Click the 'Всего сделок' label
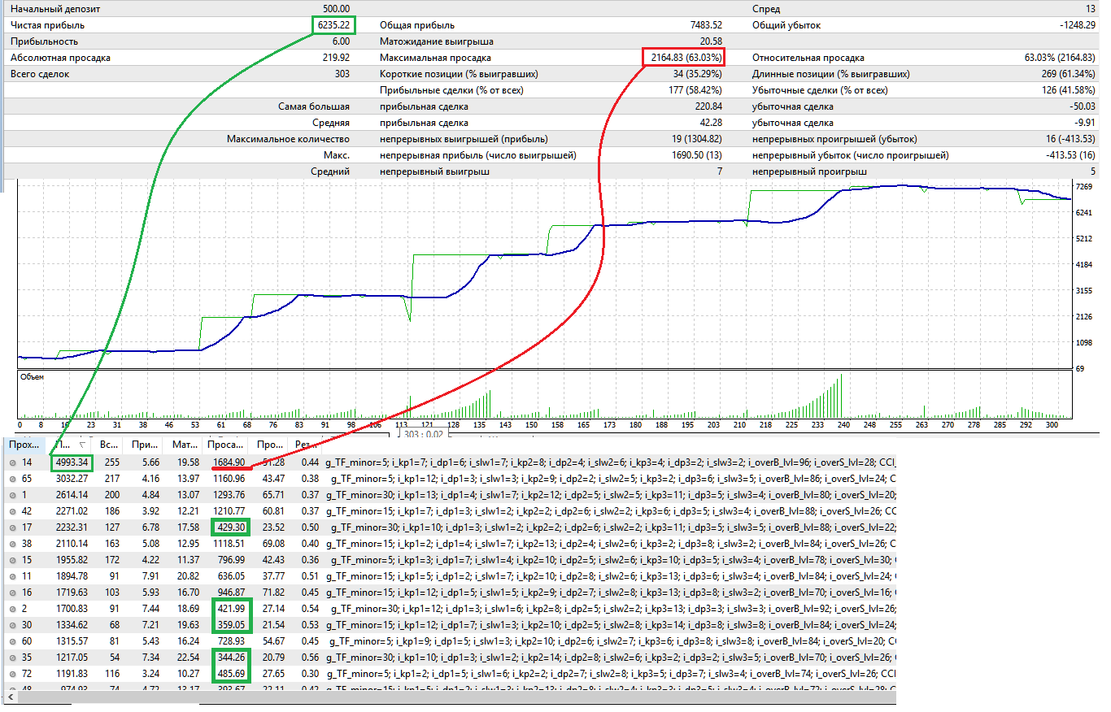 [40, 74]
